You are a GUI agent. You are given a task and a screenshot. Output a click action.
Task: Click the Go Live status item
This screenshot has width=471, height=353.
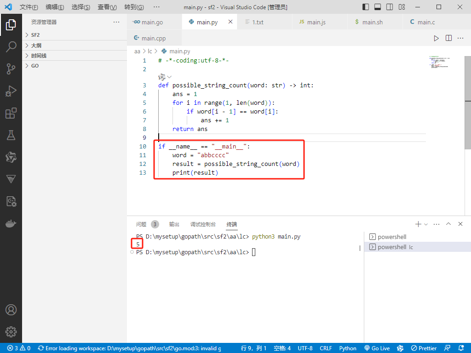coord(377,348)
